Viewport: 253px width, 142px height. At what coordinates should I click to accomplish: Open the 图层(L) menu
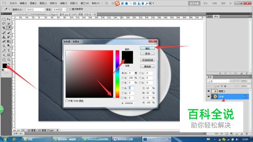[43, 3]
